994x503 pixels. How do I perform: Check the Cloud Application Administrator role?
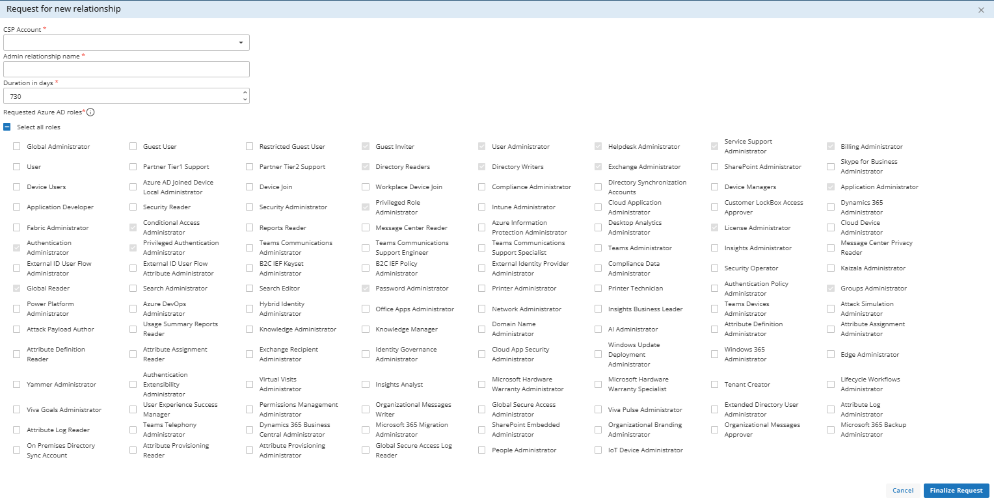(x=598, y=207)
